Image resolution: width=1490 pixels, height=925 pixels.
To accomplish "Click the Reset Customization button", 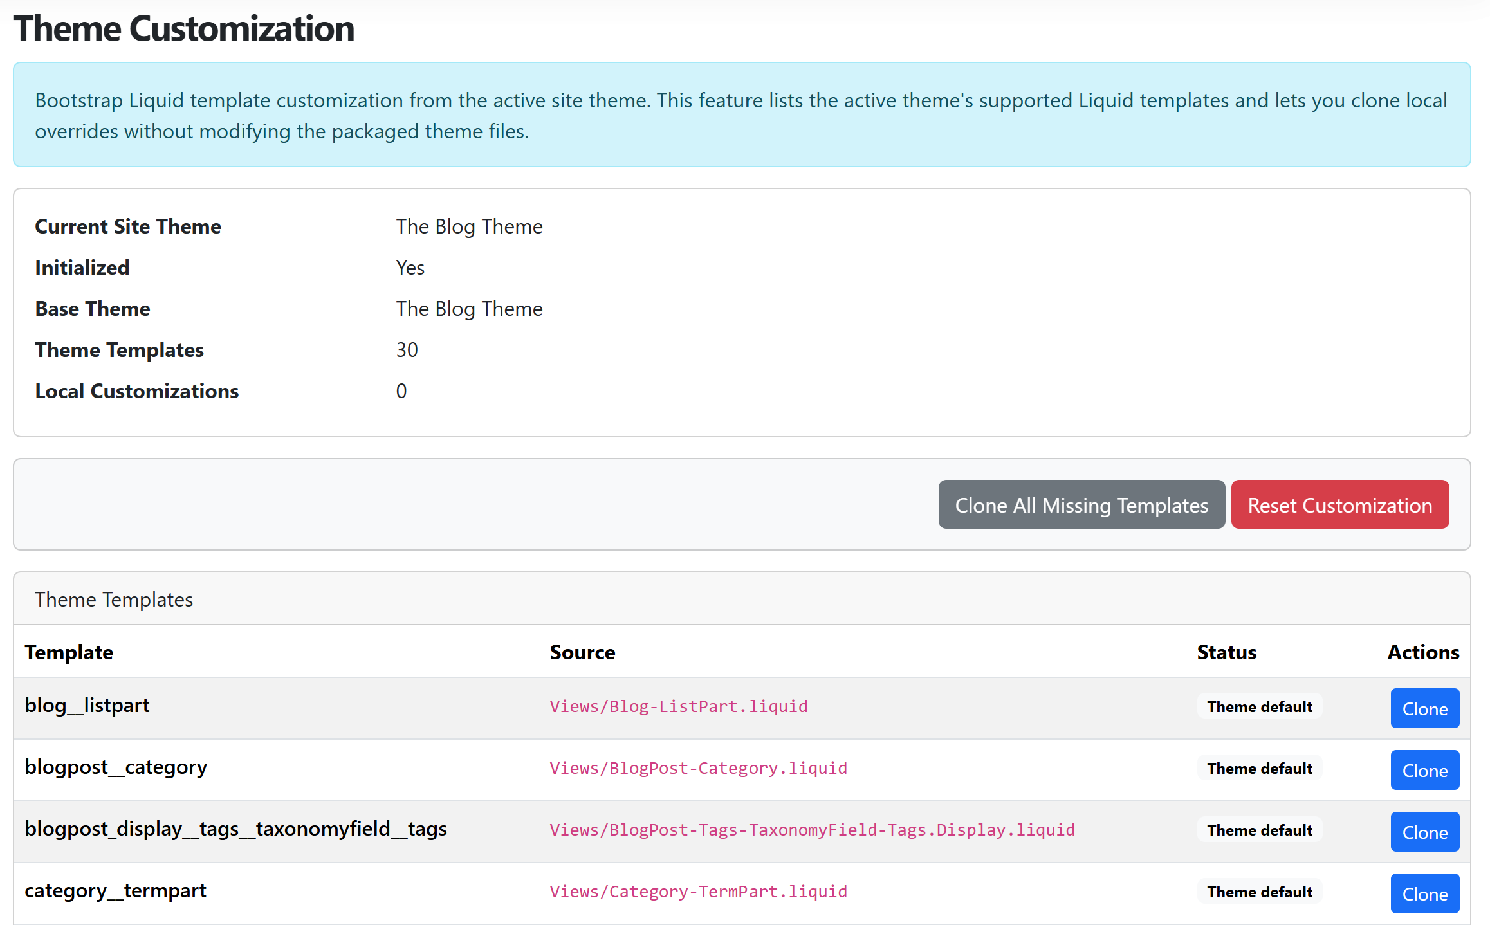I will click(1340, 504).
